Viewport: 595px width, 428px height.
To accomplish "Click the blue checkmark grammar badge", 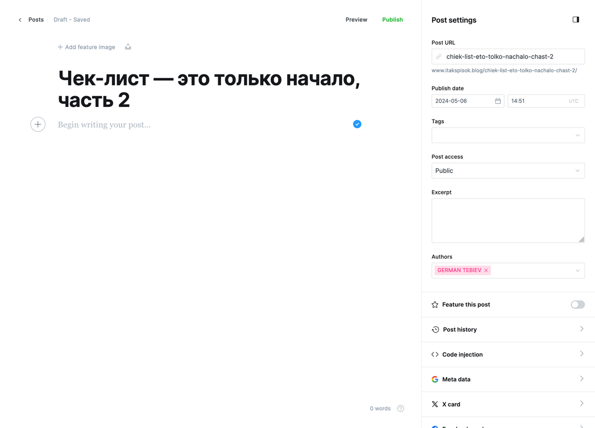I will tap(357, 124).
